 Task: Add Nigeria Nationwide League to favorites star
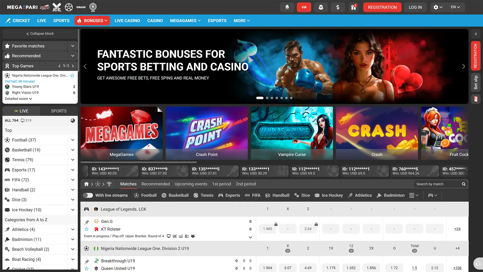pos(72,76)
